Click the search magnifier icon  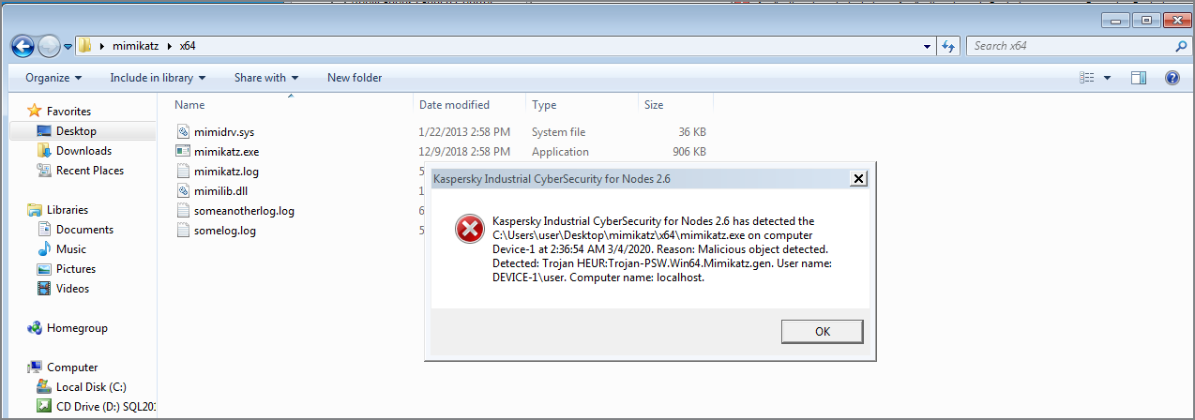(x=1181, y=46)
